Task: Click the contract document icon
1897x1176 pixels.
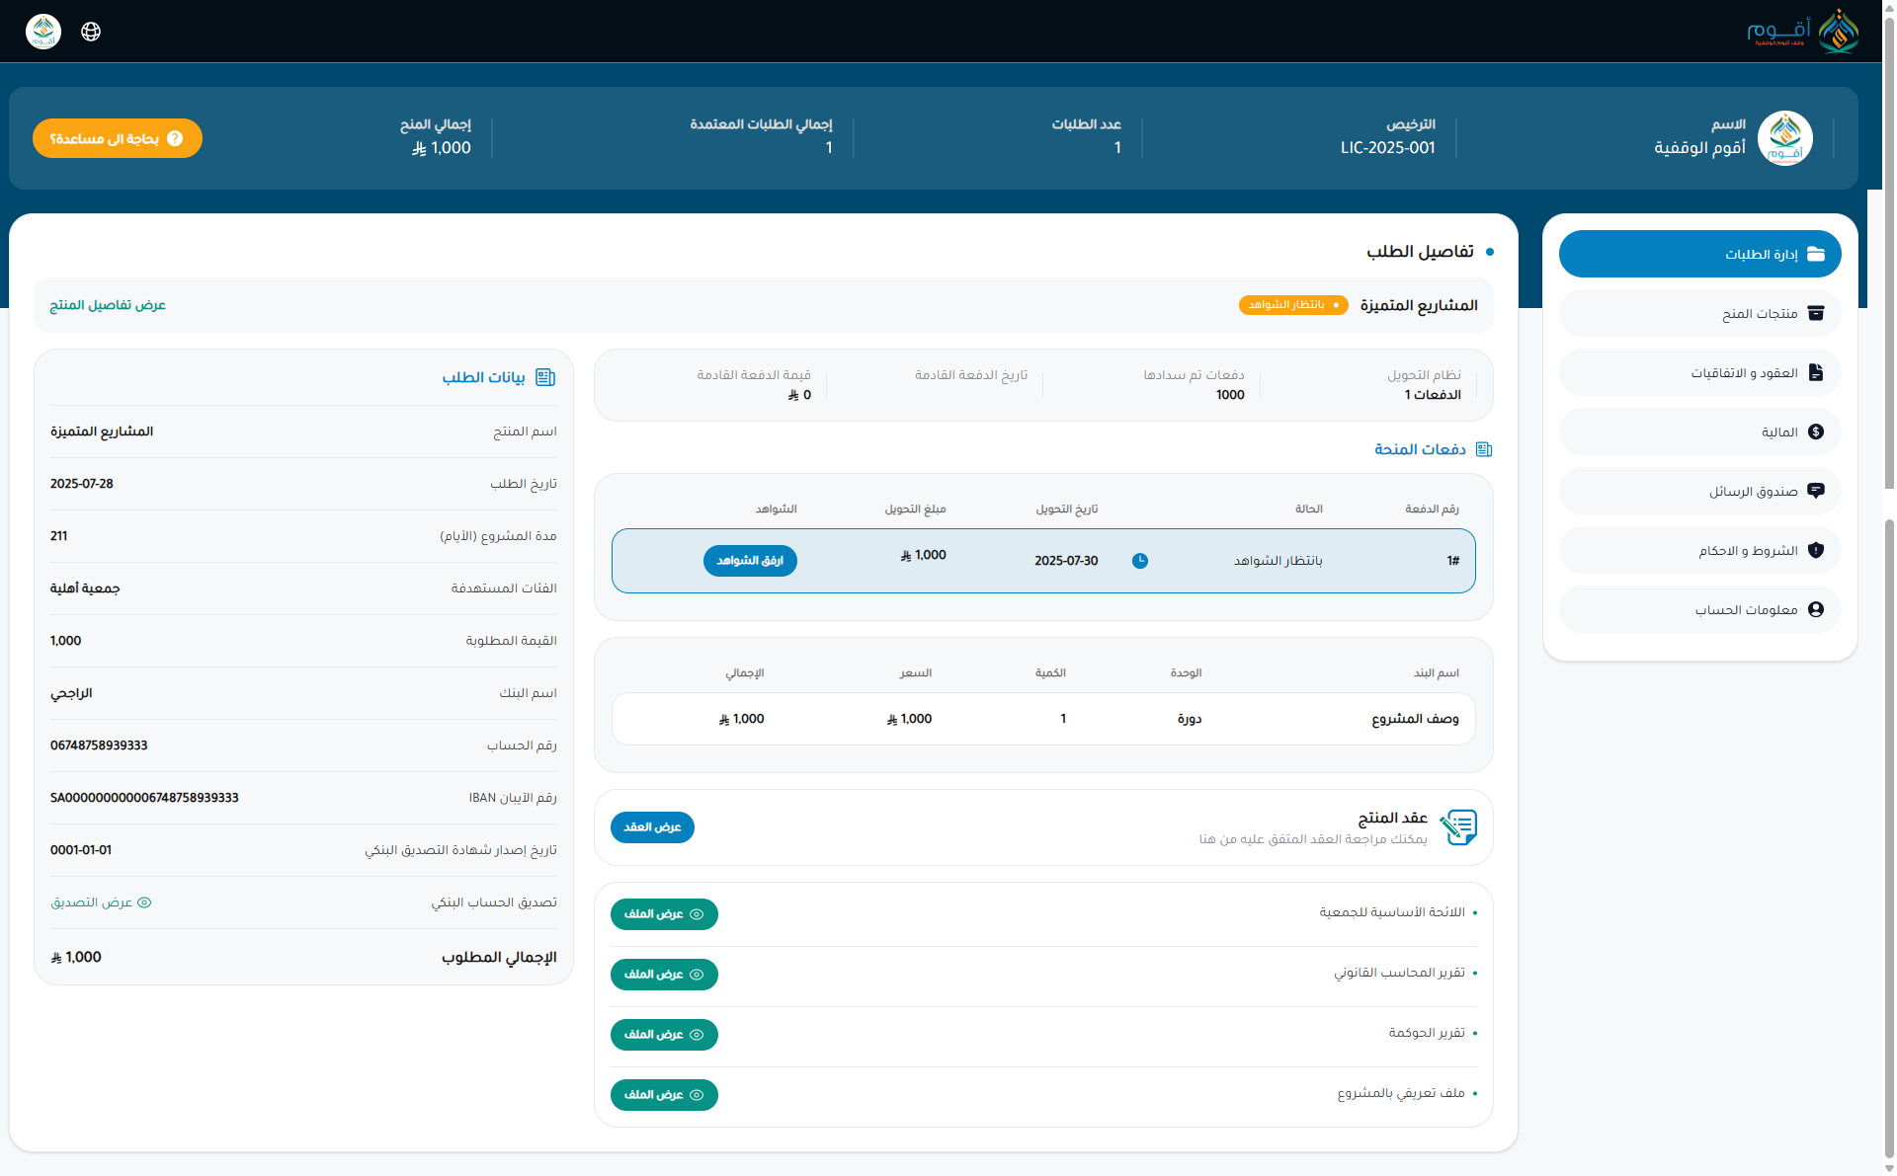Action: [x=1458, y=827]
